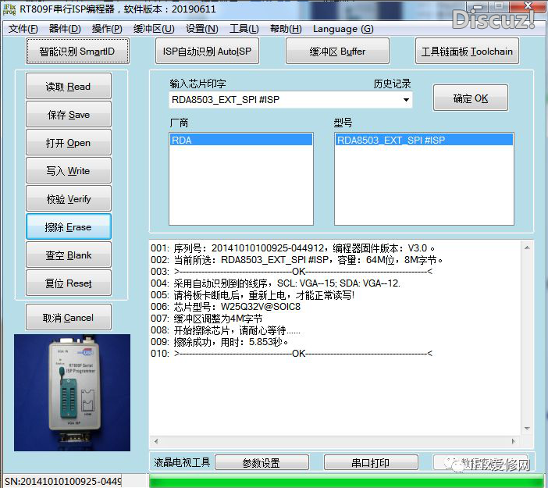The image size is (548, 488).
Task: Confirm with the 确定 OK button
Action: pos(471,98)
